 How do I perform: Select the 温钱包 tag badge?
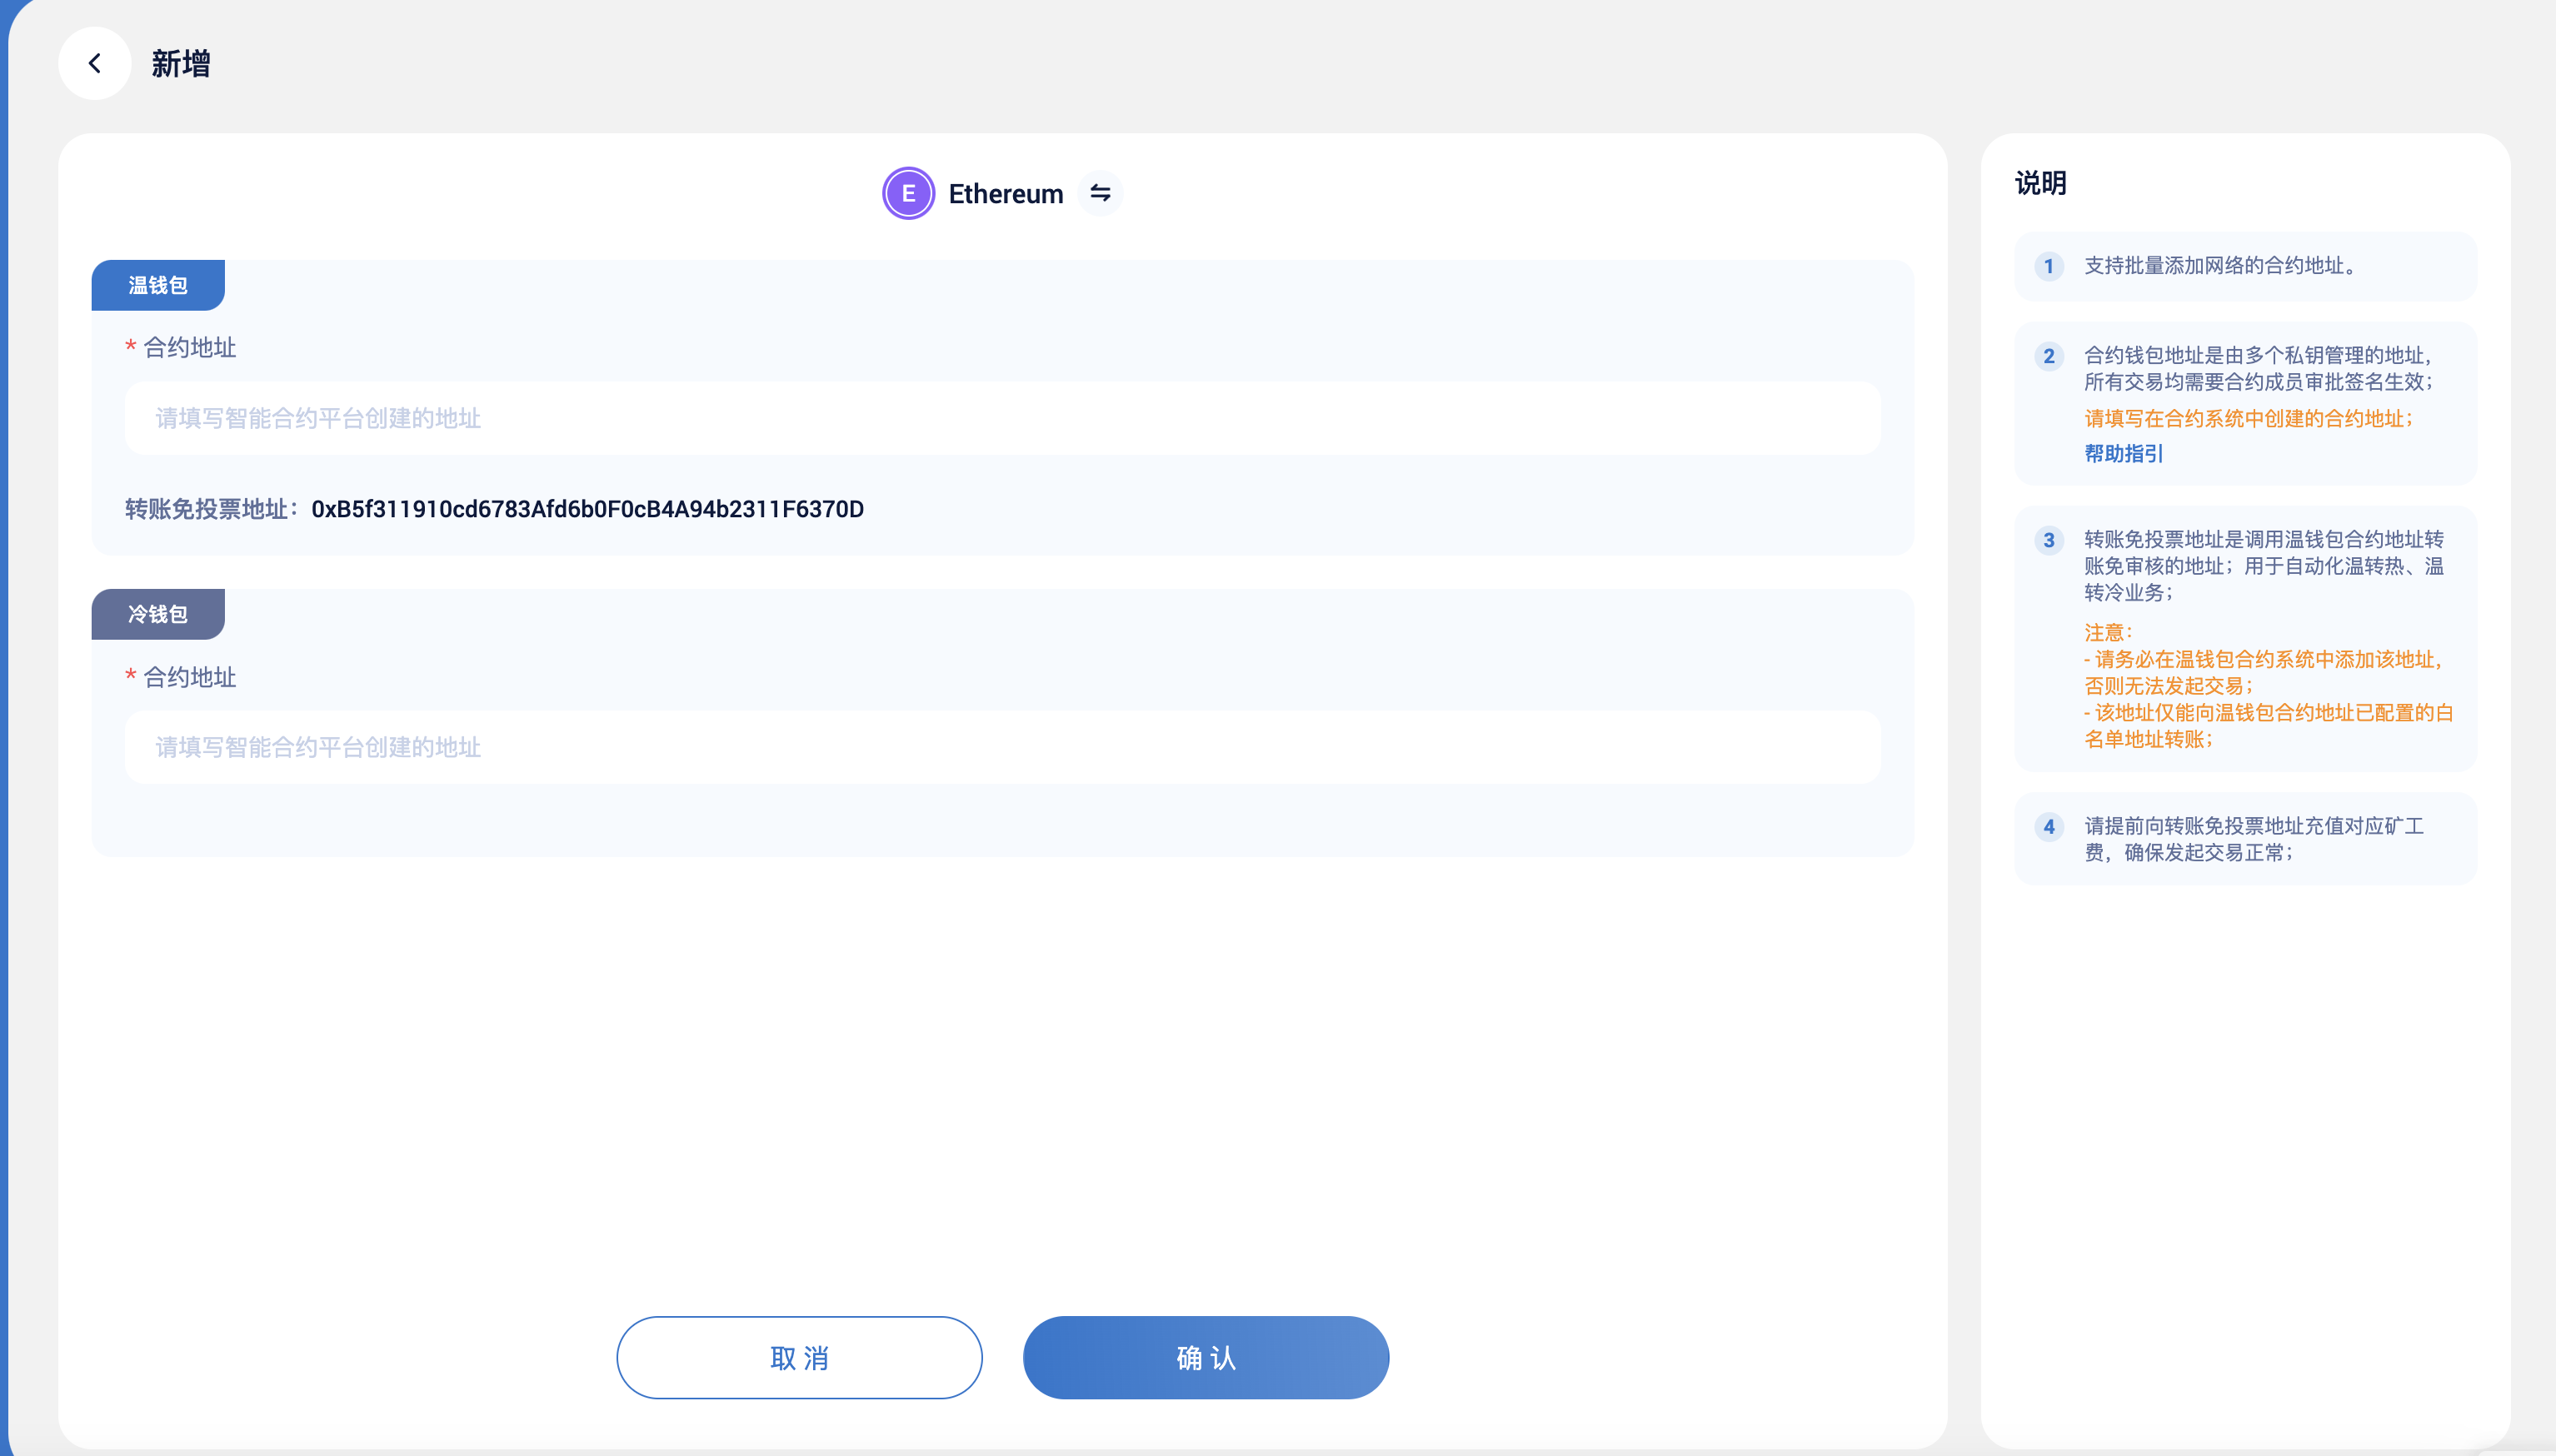[157, 284]
